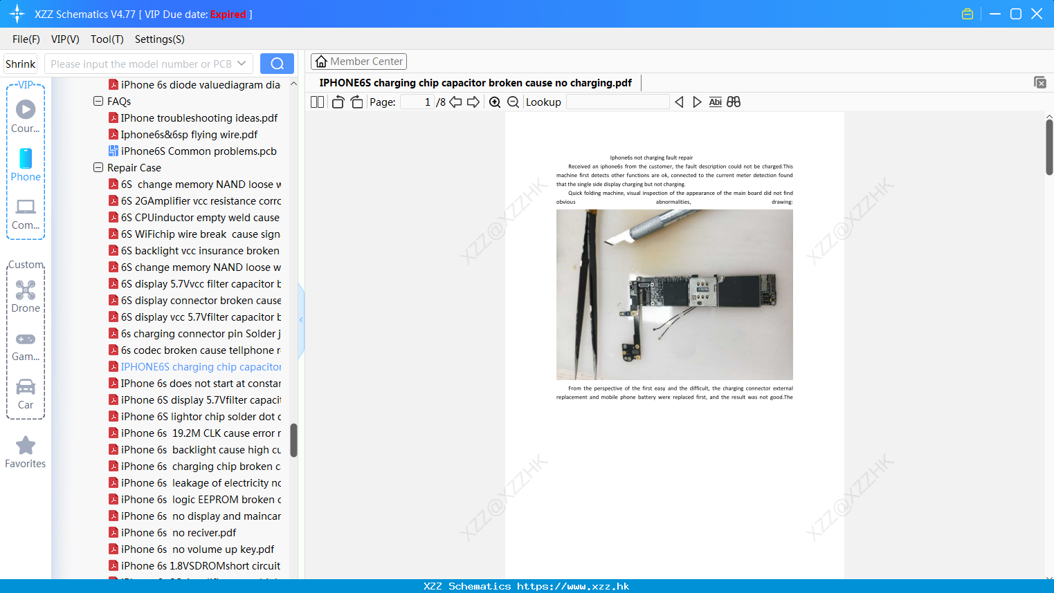This screenshot has height=593, width=1054.
Task: Find next lookup match
Action: [x=697, y=102]
